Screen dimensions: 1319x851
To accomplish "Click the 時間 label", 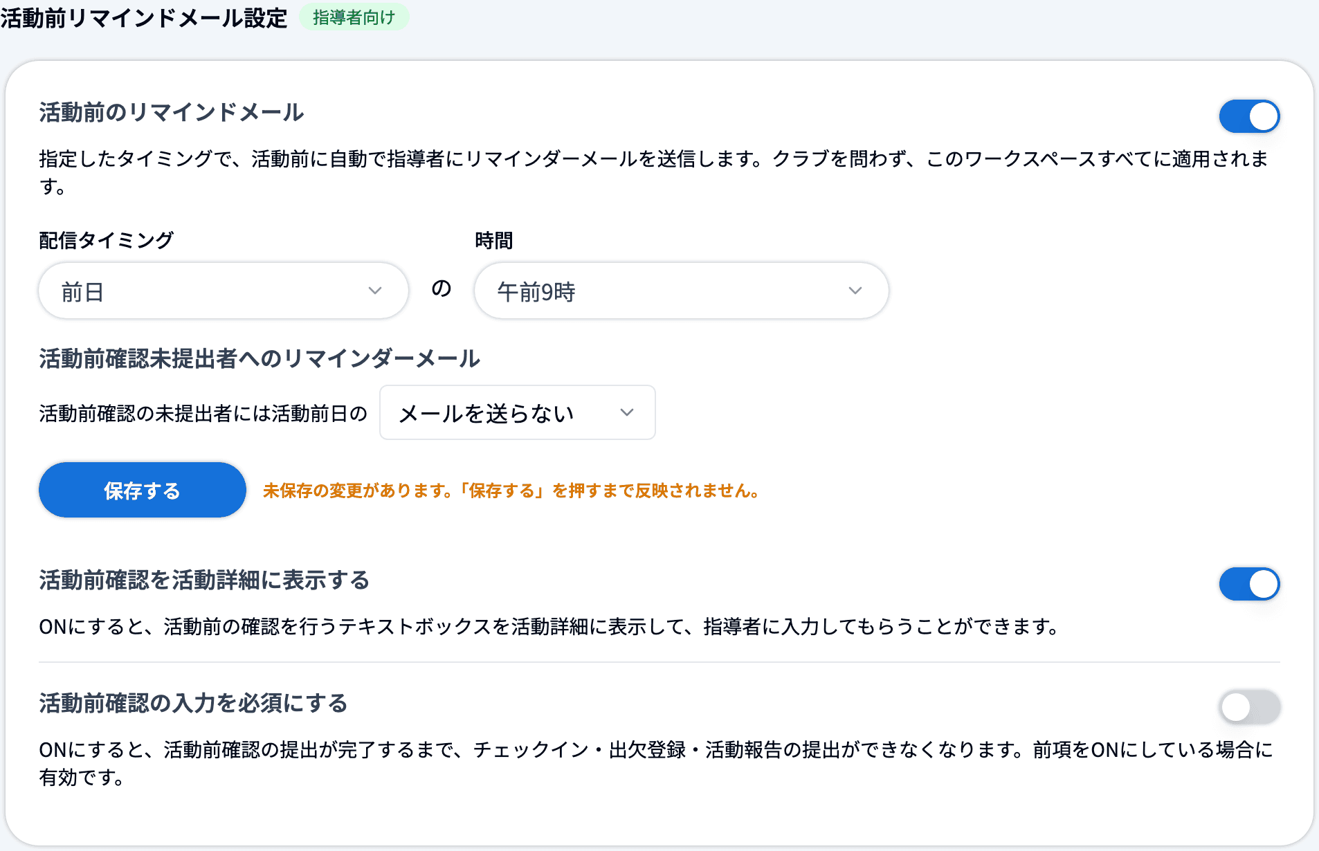I will click(494, 240).
